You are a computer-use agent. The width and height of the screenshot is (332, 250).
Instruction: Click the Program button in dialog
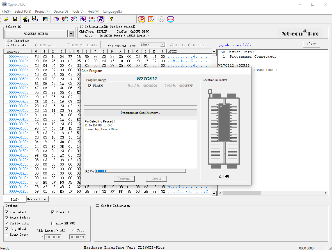click(x=124, y=179)
